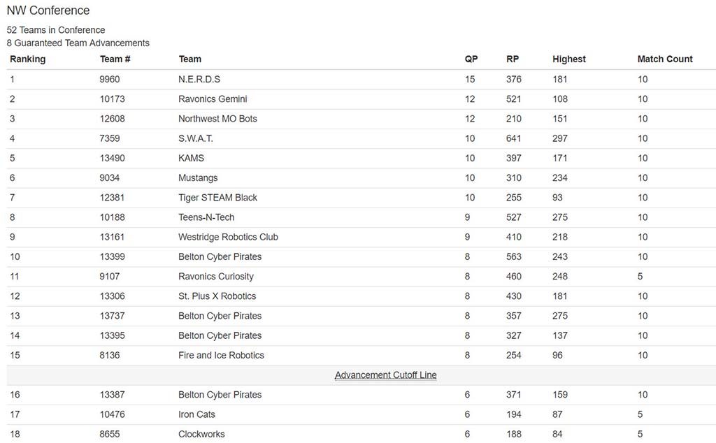The width and height of the screenshot is (716, 443).
Task: Click the Iron Cats team name
Action: 196,414
